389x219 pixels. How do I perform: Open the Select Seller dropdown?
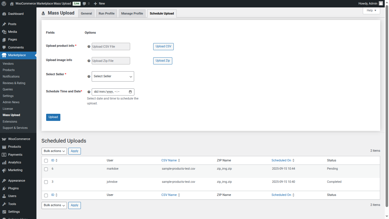113,76
